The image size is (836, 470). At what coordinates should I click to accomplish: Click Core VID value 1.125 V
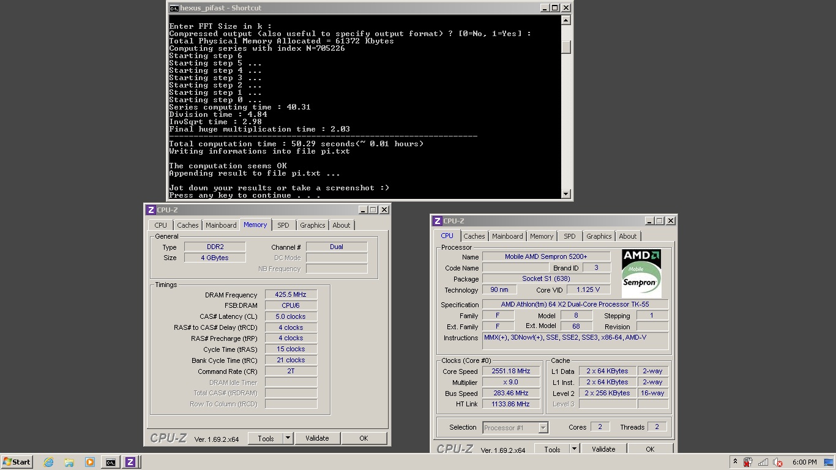pyautogui.click(x=588, y=289)
